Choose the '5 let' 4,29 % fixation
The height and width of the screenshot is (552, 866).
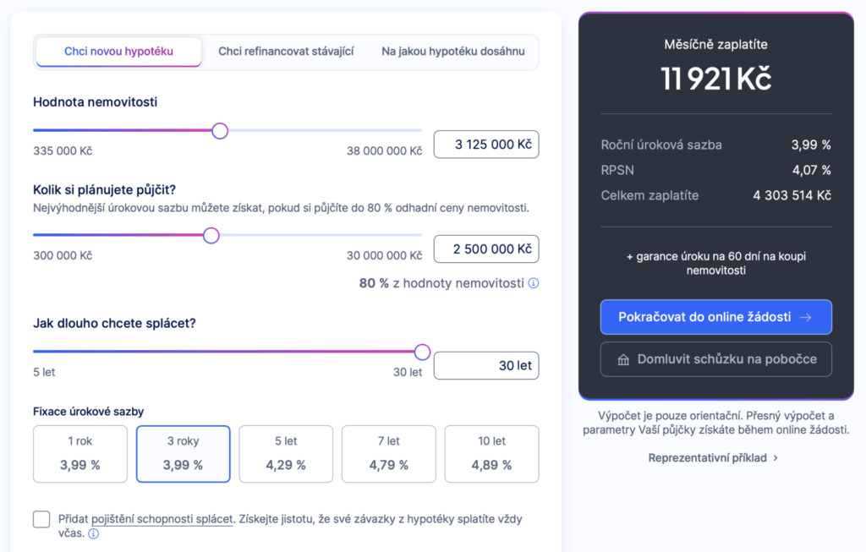coord(286,454)
